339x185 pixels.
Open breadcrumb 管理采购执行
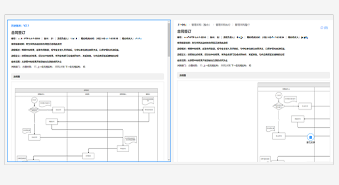coord(223,25)
